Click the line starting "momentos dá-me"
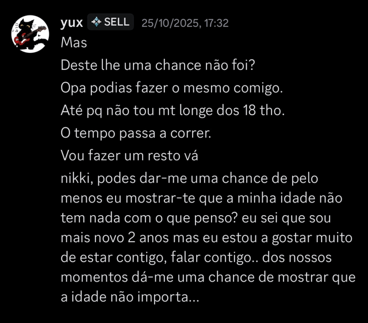 pyautogui.click(x=208, y=277)
